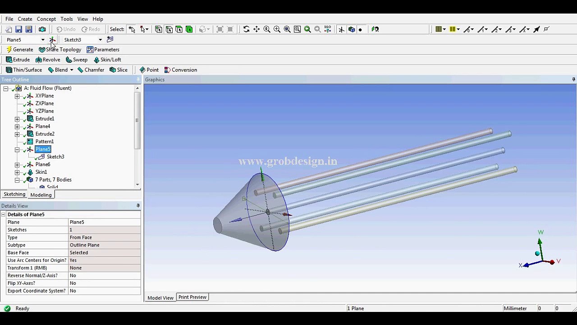Toggle the vertex selection filter
The image size is (577, 325).
coord(159,29)
